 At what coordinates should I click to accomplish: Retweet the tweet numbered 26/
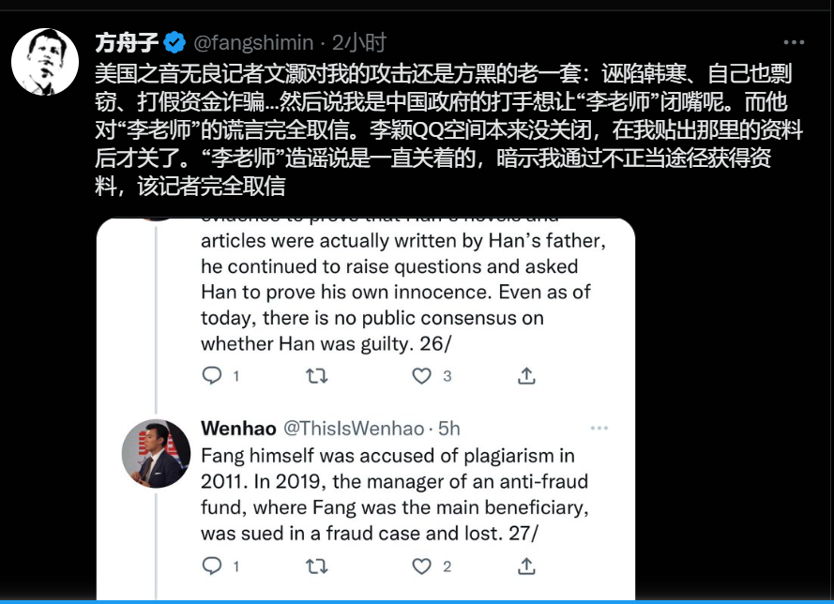tap(317, 376)
